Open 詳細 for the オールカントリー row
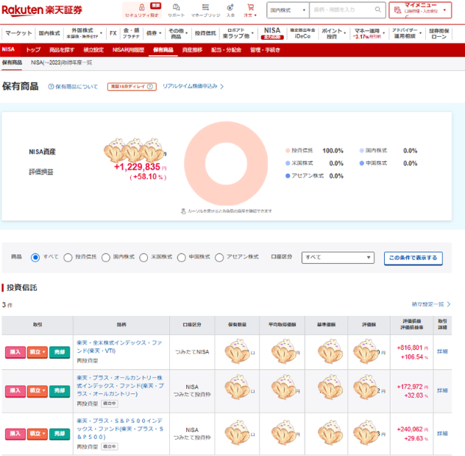Viewport: 465px width, 456px height. [x=442, y=390]
